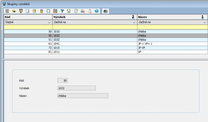Image resolution: width=208 pixels, height=122 pixels.
Task: Open the Výrobek filter condition dropdown
Action: [134, 22]
